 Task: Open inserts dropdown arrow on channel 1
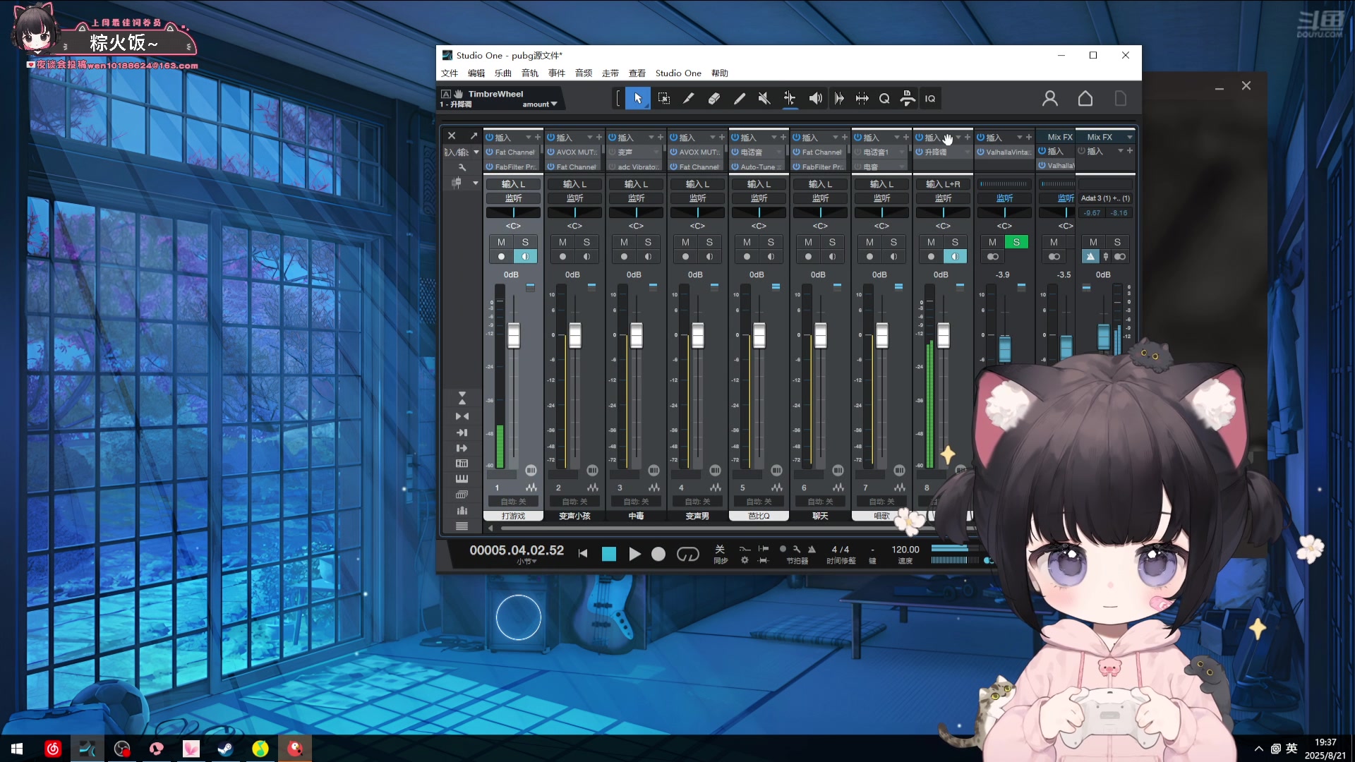coord(528,138)
